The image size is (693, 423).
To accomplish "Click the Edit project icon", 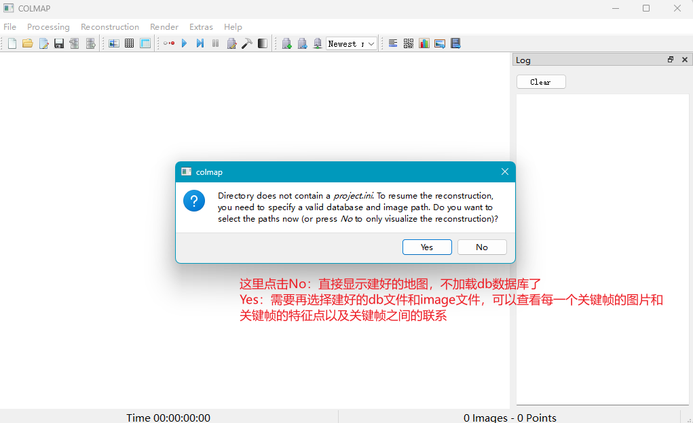I will pyautogui.click(x=43, y=43).
